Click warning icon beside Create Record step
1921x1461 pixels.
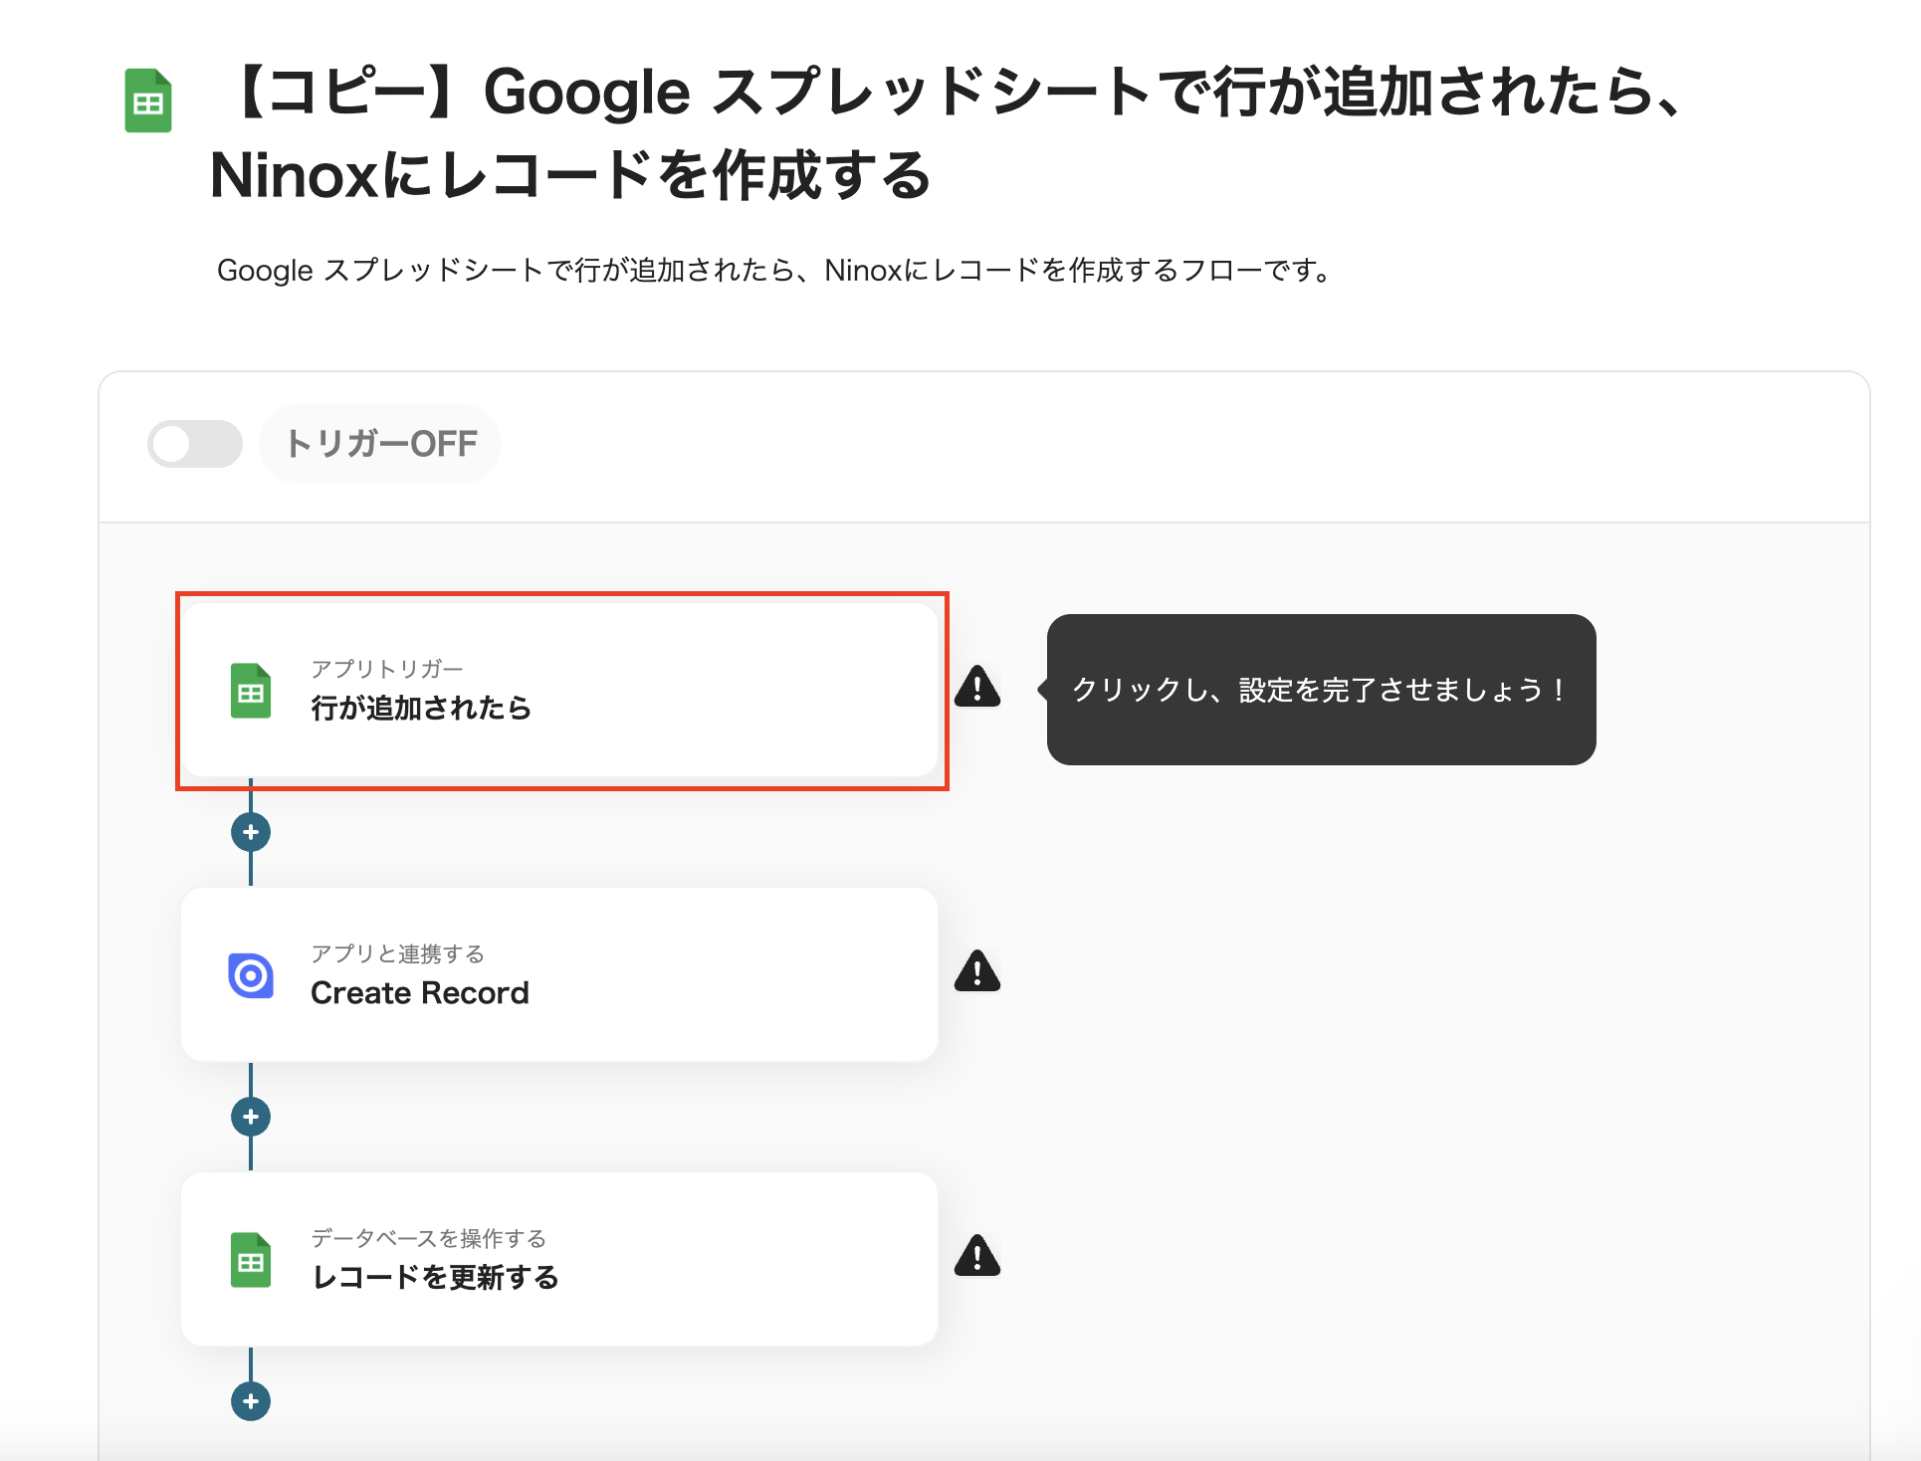point(977,972)
